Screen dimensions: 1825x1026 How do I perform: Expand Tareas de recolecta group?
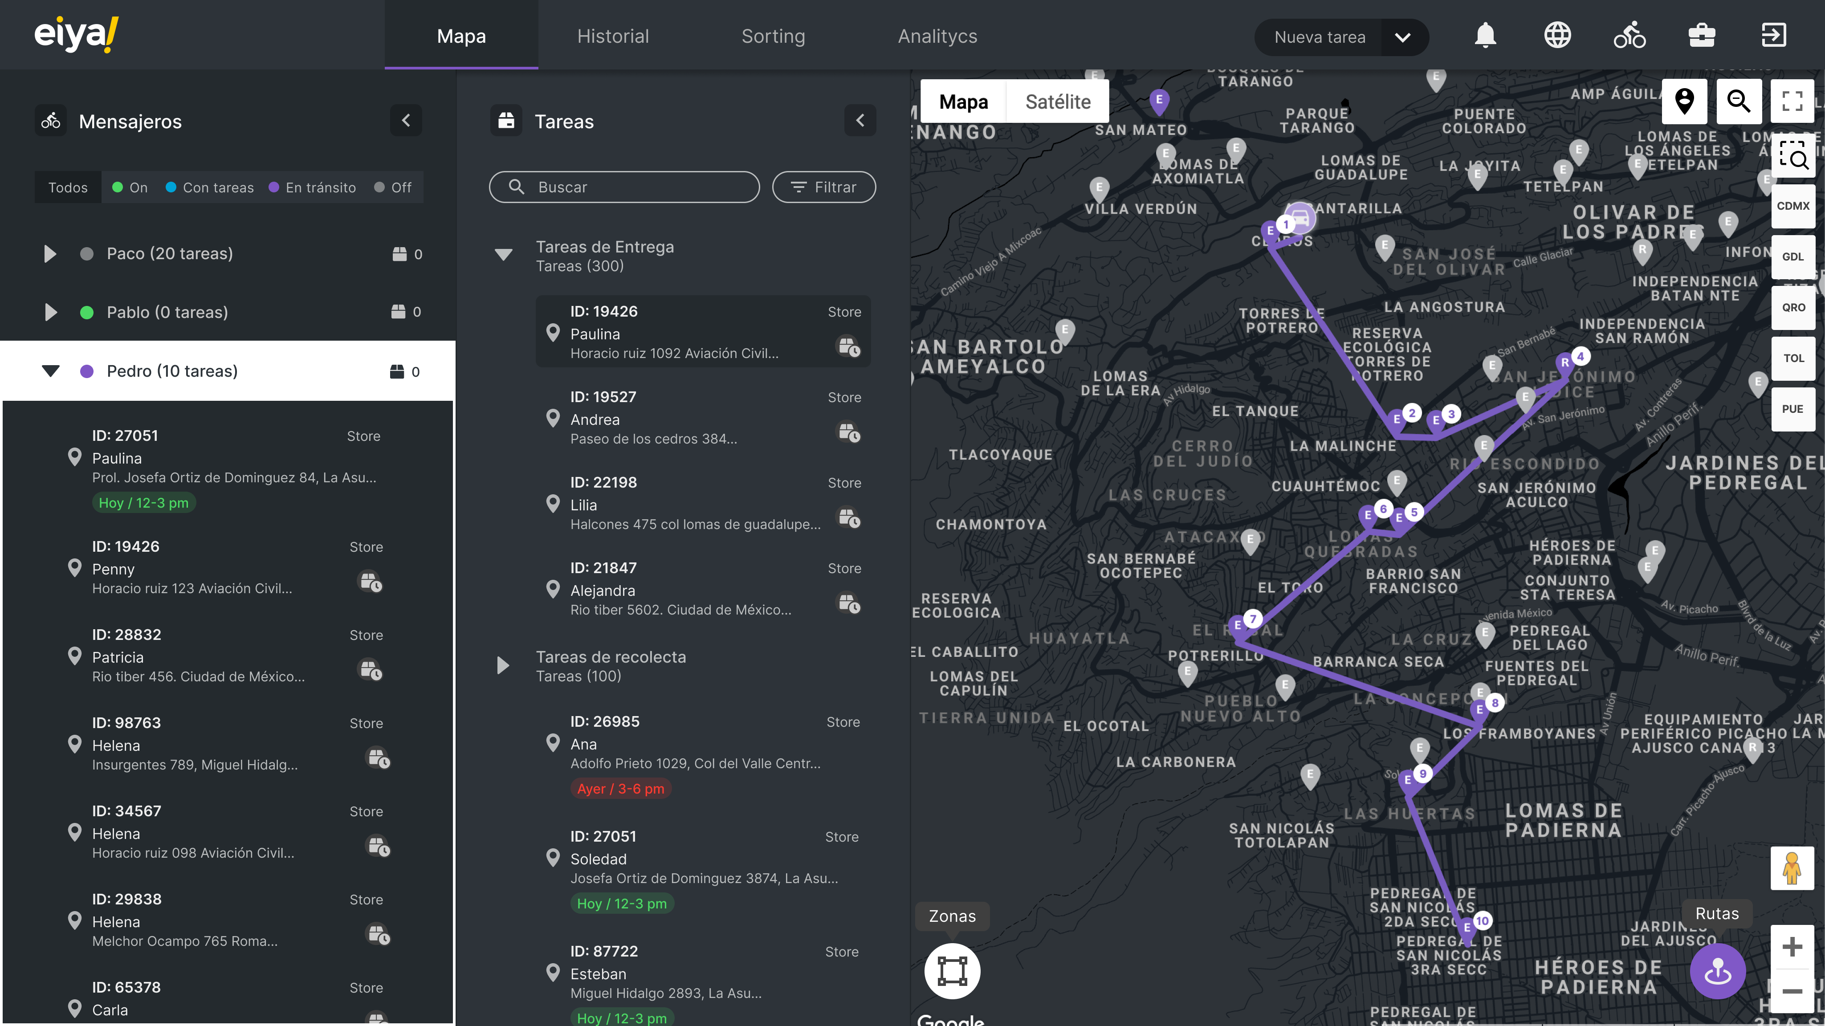point(503,665)
